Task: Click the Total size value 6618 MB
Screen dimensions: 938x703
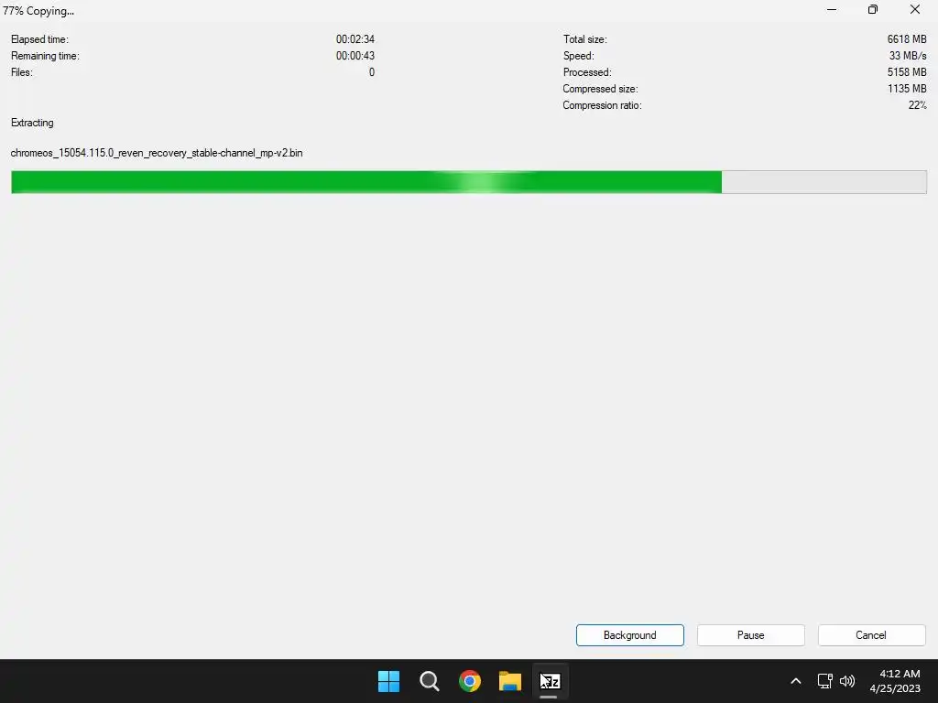Action: tap(907, 39)
